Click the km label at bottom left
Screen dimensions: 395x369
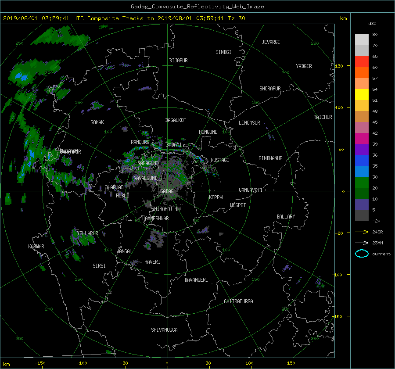click(x=7, y=364)
